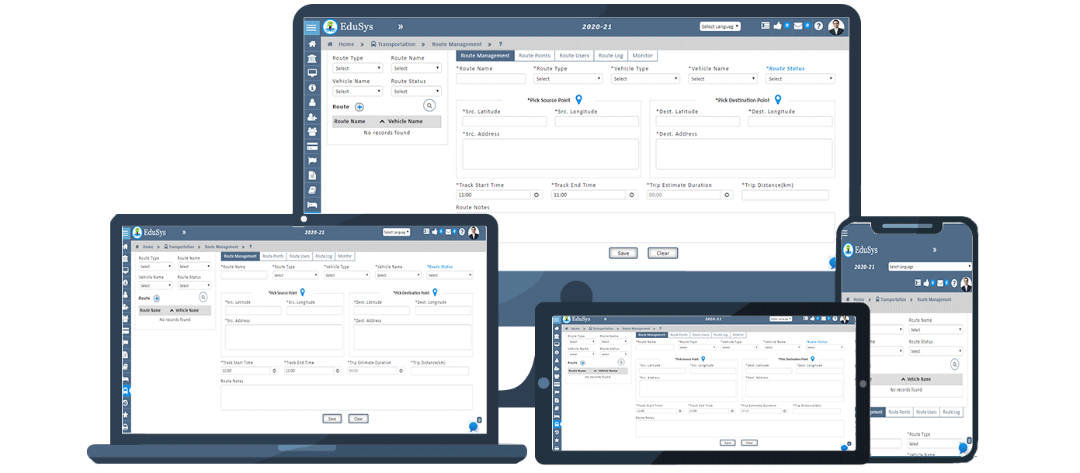The width and height of the screenshot is (1080, 473).
Task: Open the Vehicle Name filter dropdown
Action: (357, 91)
